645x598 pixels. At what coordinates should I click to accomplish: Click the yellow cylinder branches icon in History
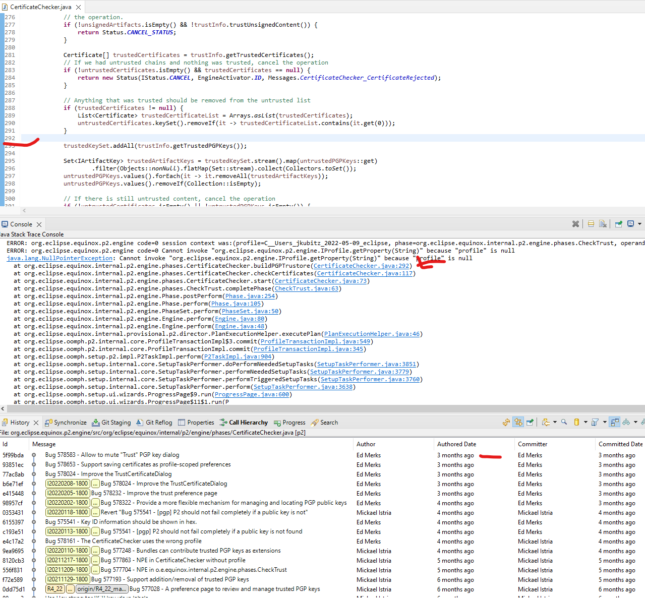577,422
